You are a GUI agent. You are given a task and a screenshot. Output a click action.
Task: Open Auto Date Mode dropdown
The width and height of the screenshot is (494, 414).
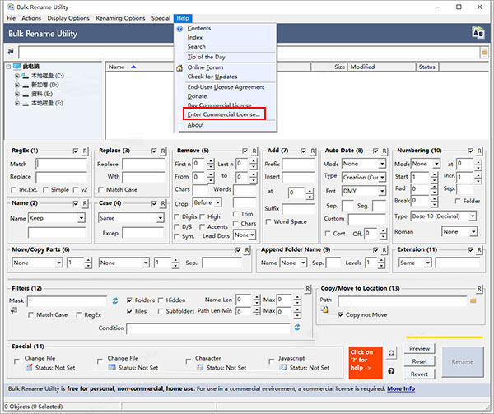tap(382, 164)
